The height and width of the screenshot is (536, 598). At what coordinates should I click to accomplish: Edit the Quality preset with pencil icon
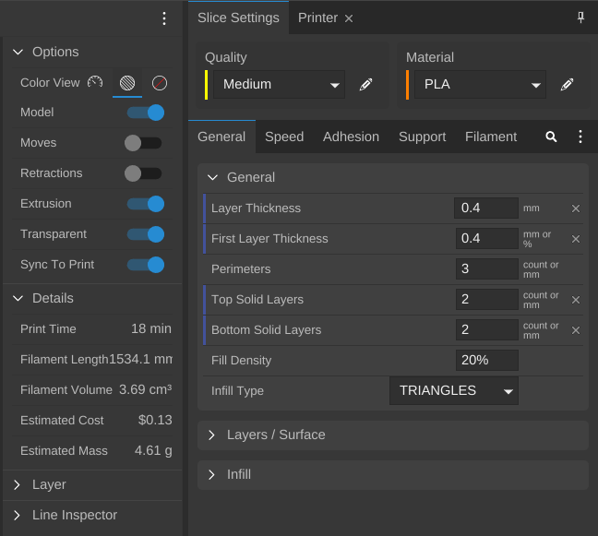pos(365,84)
